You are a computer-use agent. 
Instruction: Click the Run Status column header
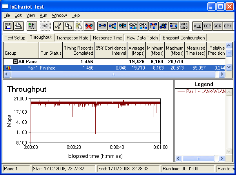[51, 50]
